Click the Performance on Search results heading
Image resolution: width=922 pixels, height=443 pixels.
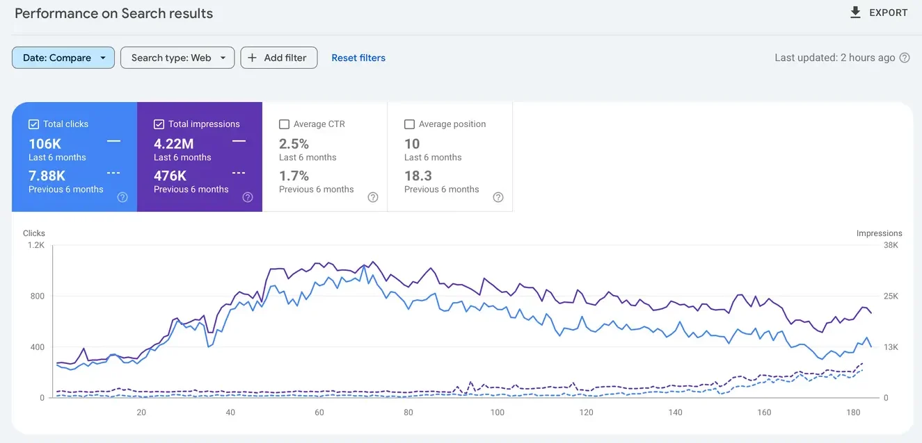click(x=114, y=13)
